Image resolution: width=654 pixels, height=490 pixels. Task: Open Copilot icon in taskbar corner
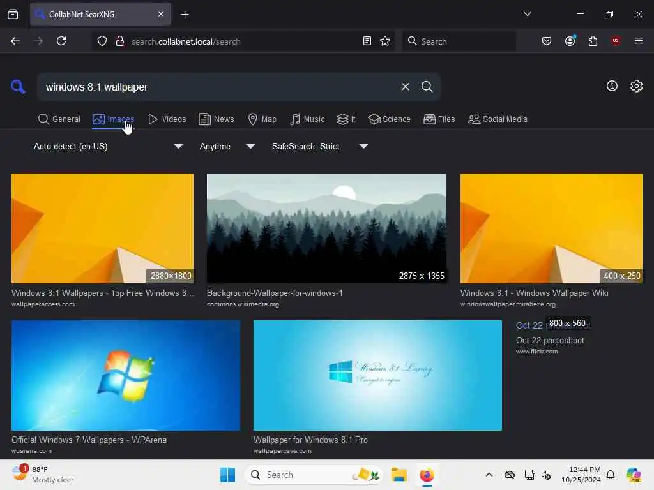(633, 475)
